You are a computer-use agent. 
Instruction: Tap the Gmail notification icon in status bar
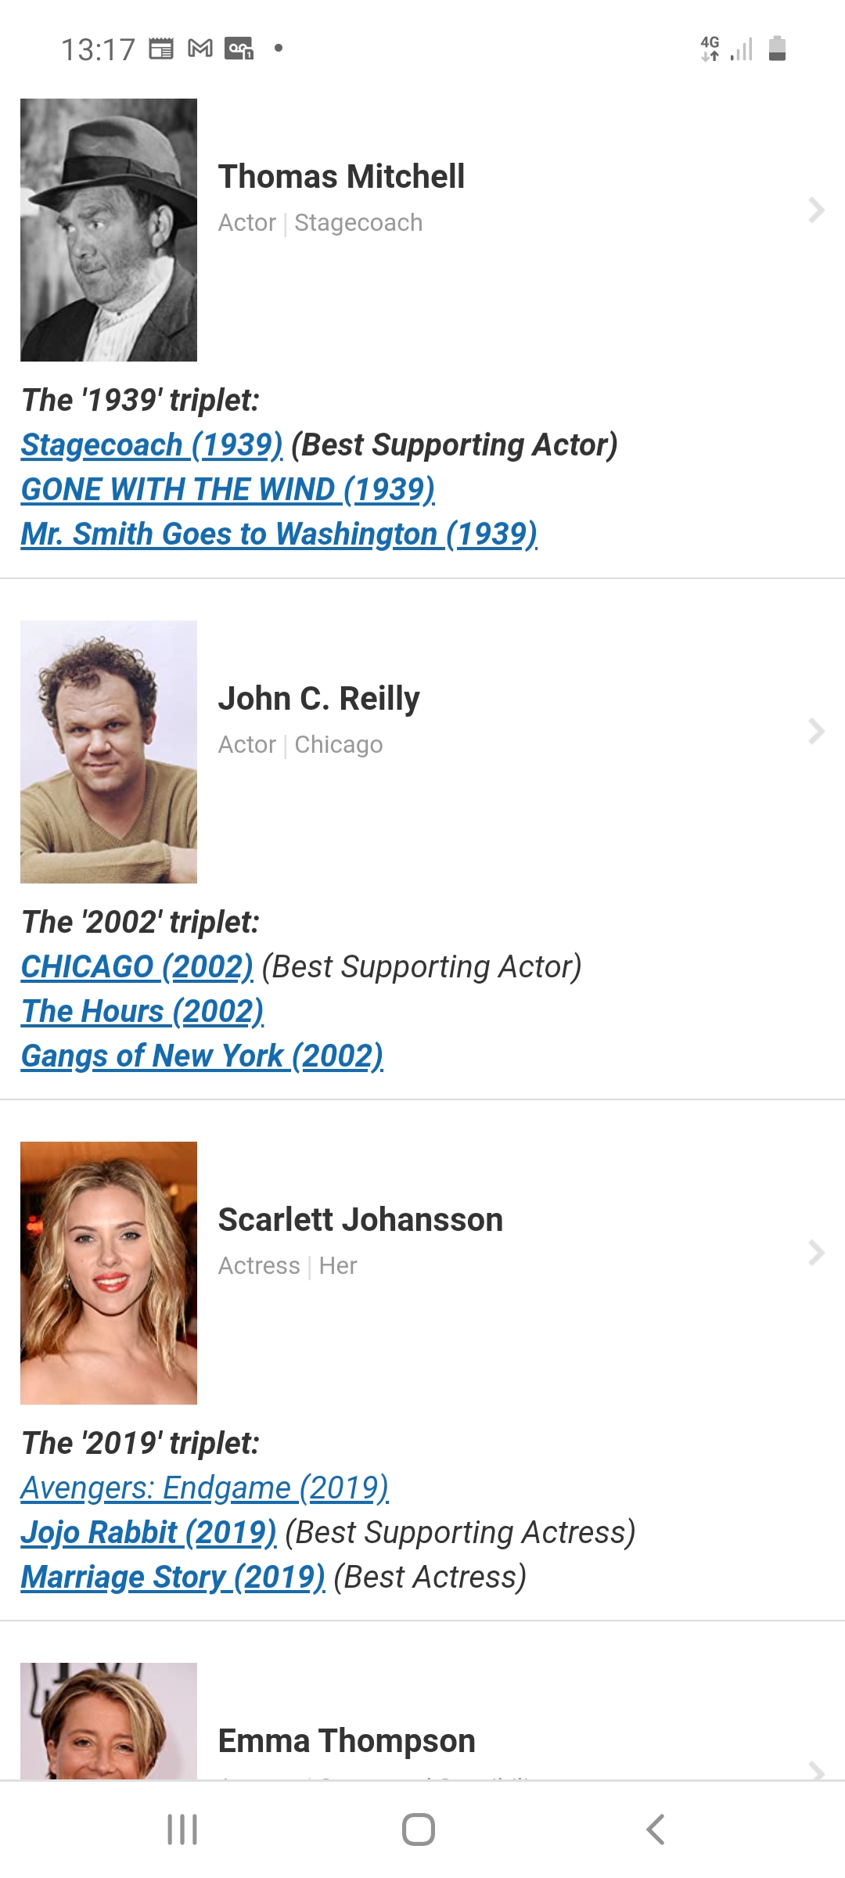200,49
